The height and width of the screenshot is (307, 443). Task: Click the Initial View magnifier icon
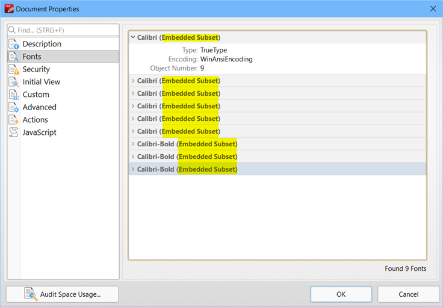(14, 82)
